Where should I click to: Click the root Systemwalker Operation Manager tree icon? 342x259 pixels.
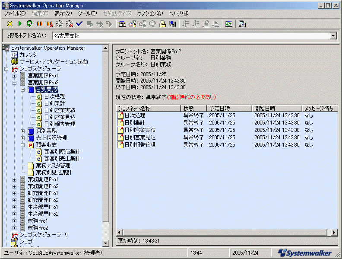click(x=6, y=48)
